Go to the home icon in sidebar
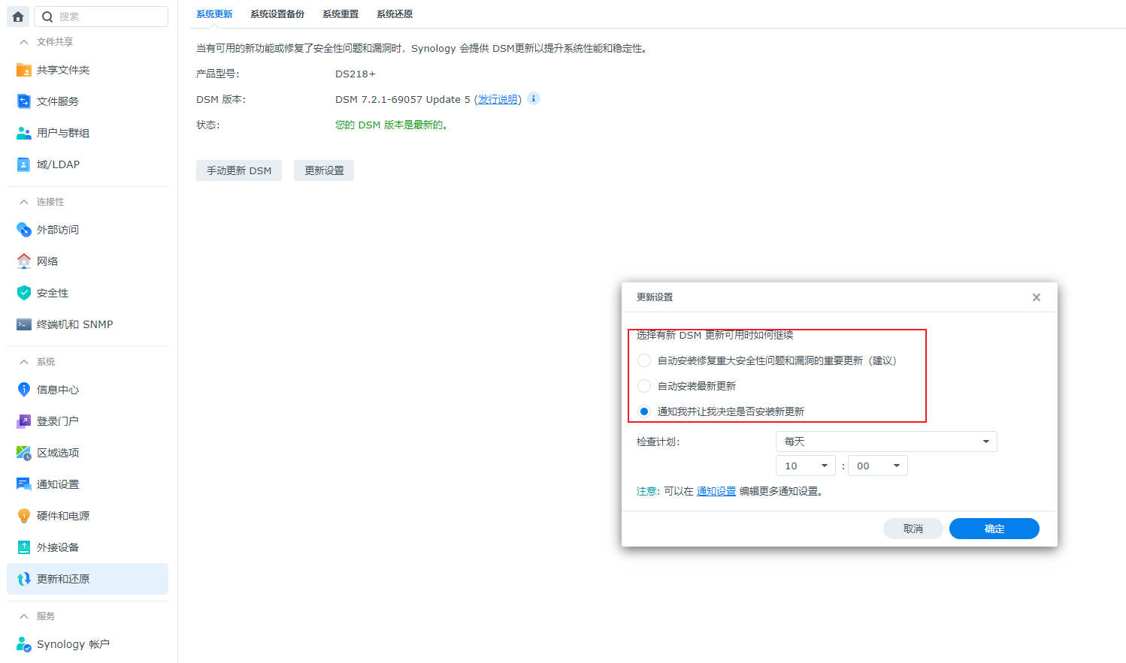1126x663 pixels. [x=18, y=17]
